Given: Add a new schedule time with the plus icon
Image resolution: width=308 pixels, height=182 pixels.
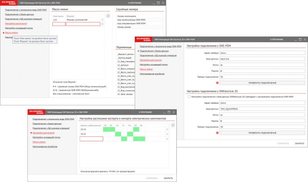Looking at the screenshot, I should [x=173, y=125].
